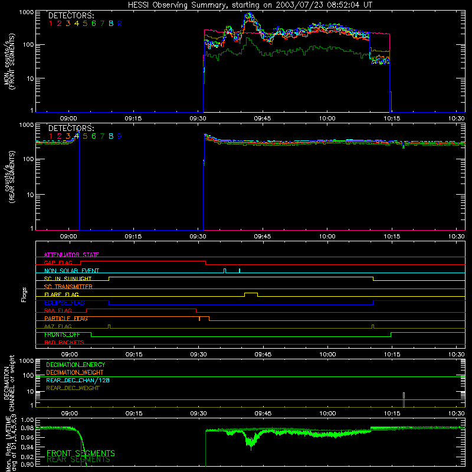Click detector 8 legend number in front segments plot
This screenshot has height=472, width=472.
tap(111, 24)
